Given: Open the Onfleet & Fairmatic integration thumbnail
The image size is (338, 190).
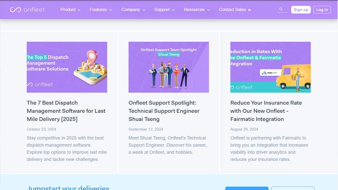Looking at the screenshot, I should pos(270,67).
